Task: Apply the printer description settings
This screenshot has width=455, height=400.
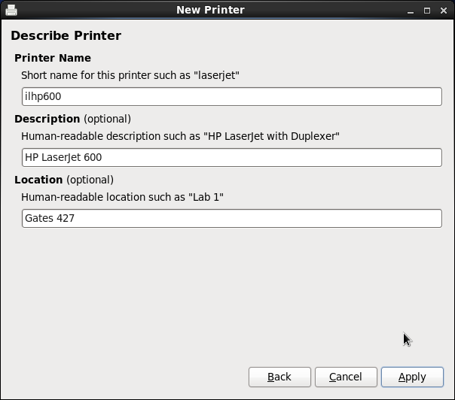Action: [412, 377]
